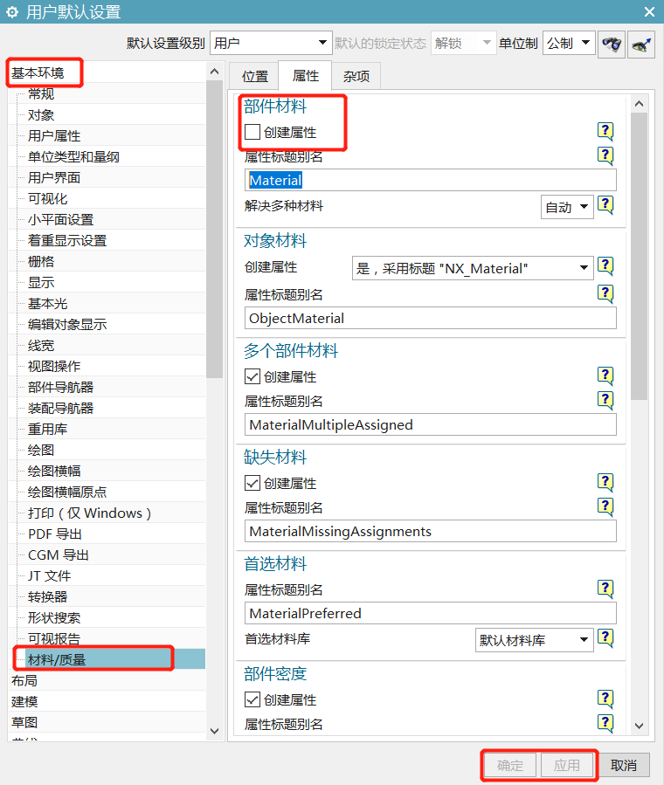Select PDF 导出 in tree
Screen dimensions: 664x785
click(x=54, y=534)
